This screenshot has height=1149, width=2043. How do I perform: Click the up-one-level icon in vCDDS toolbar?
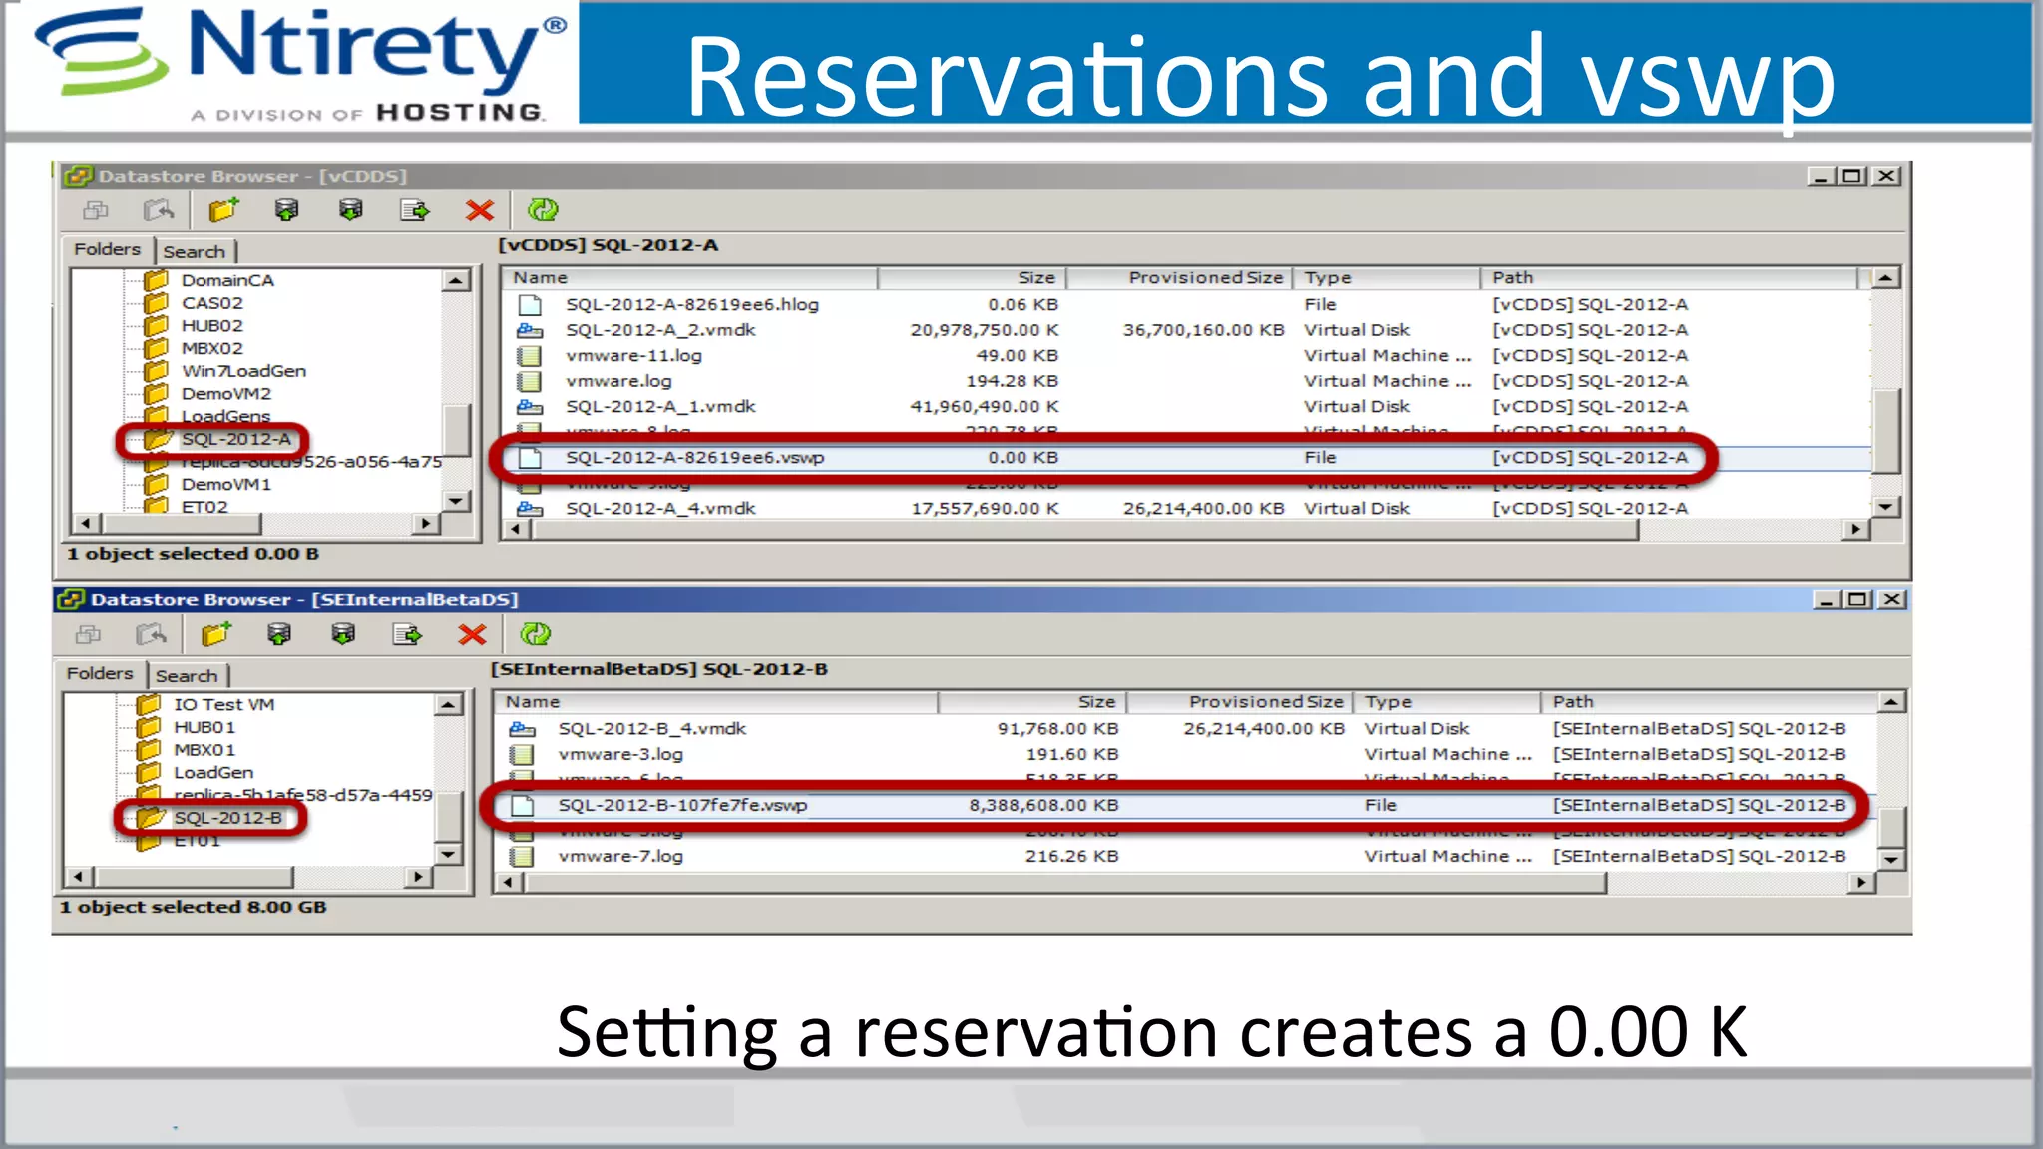[x=158, y=210]
